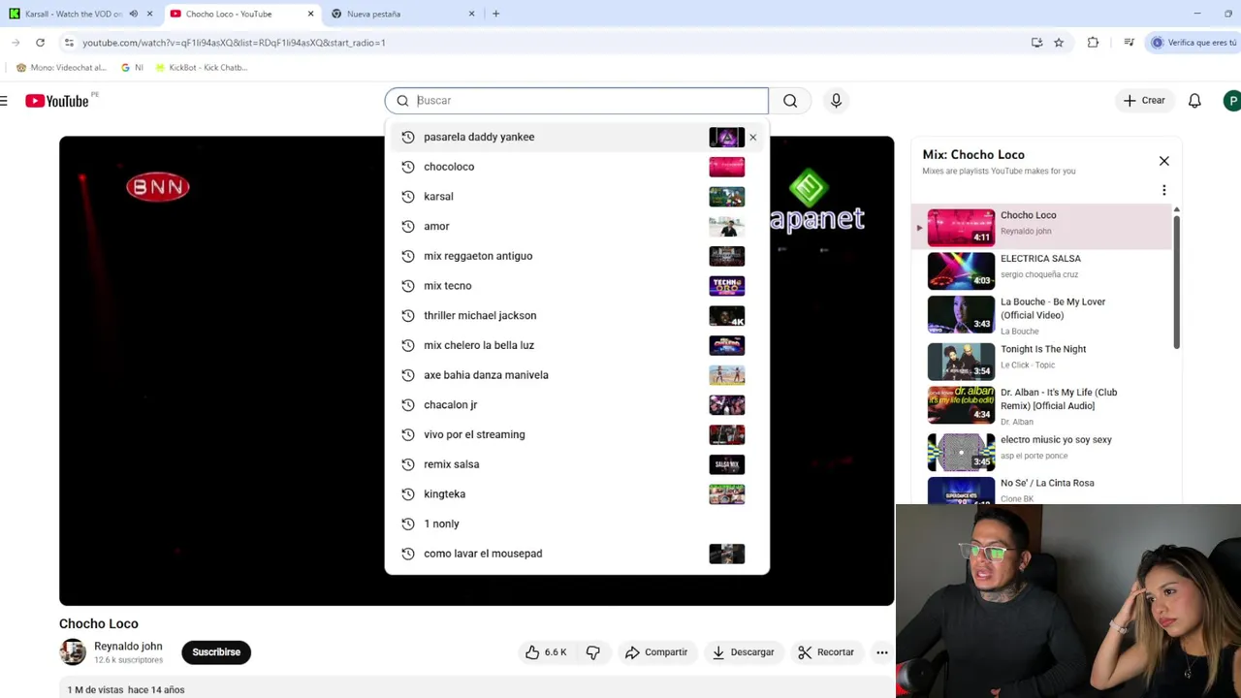
Task: Choose 'thriller michael jackson' suggestion
Action: tap(577, 315)
